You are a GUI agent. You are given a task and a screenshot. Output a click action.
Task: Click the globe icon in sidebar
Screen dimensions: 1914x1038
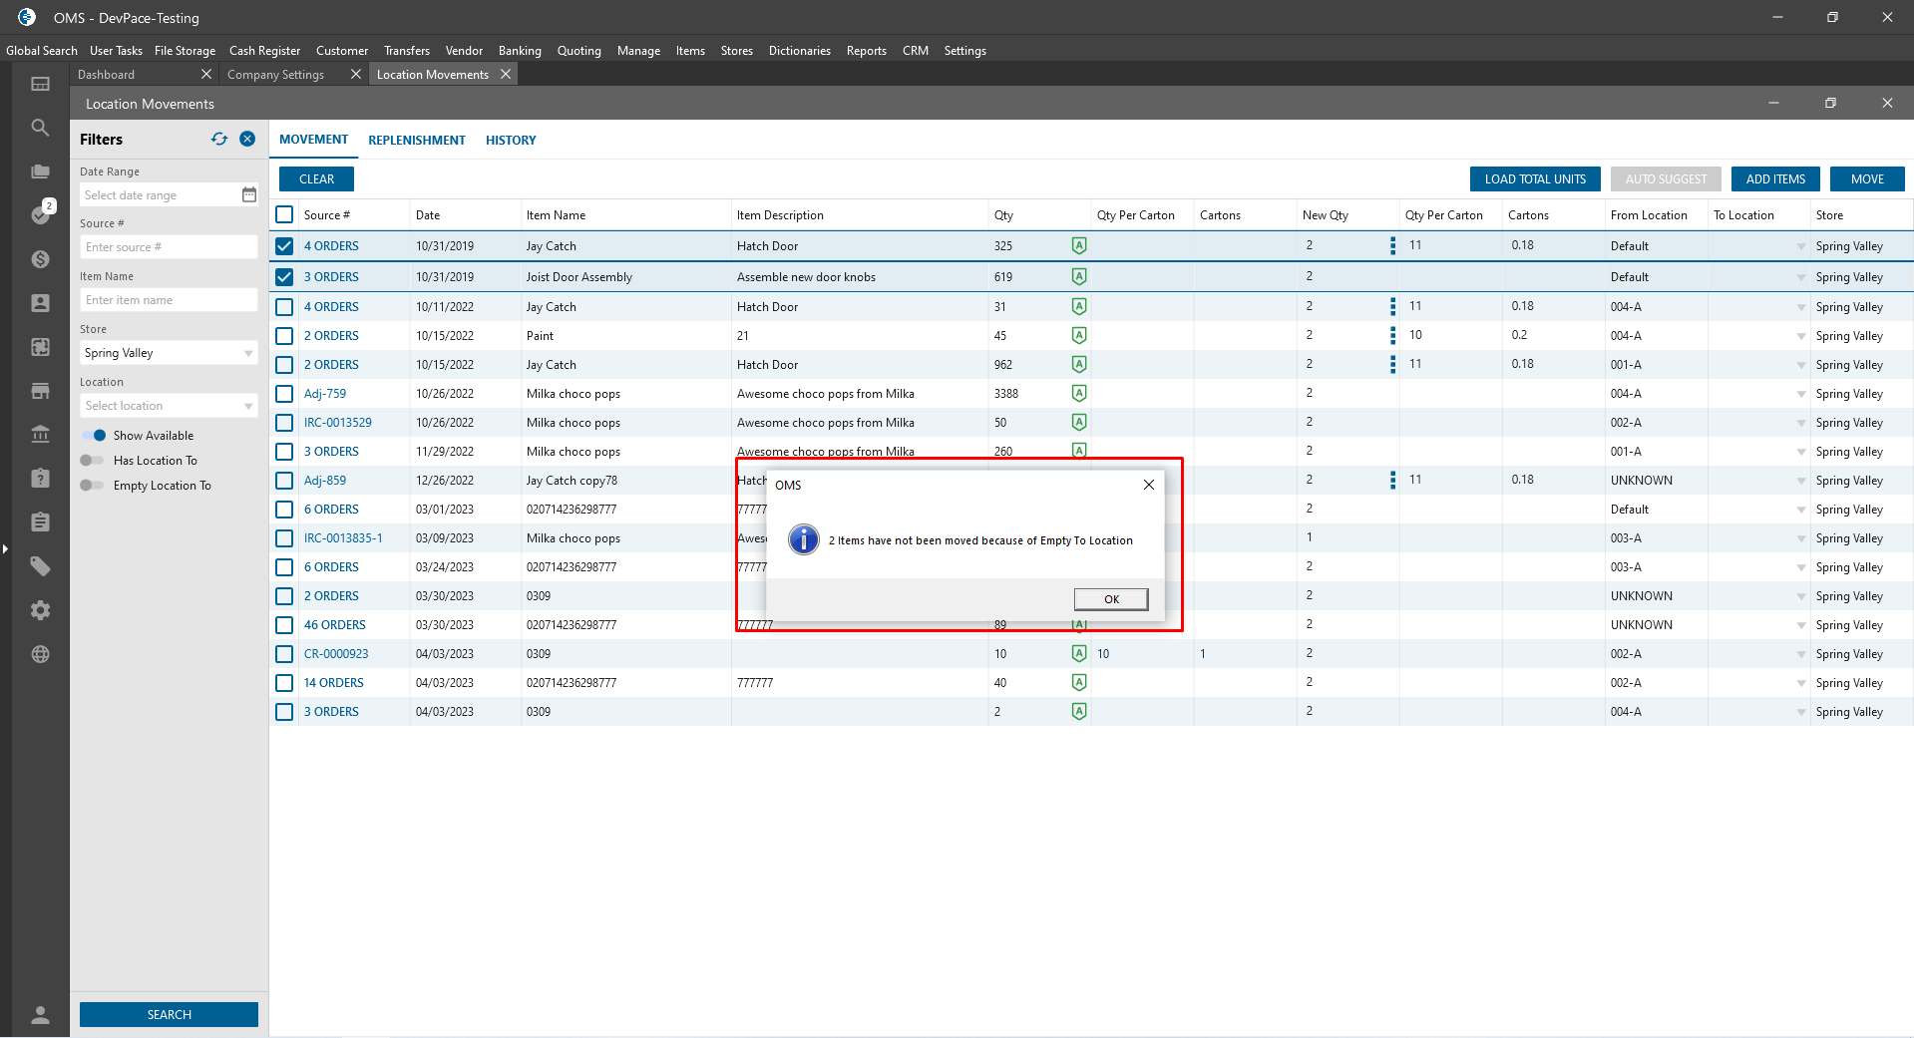40,654
